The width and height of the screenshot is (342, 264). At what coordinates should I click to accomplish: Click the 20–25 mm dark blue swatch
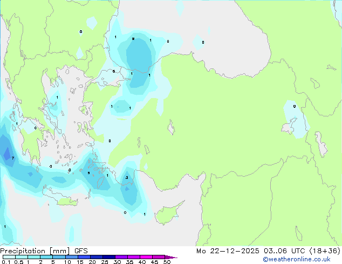point(97,257)
